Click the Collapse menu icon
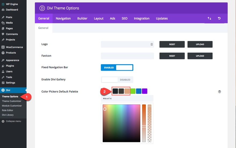The image size is (236, 148). 3,121
